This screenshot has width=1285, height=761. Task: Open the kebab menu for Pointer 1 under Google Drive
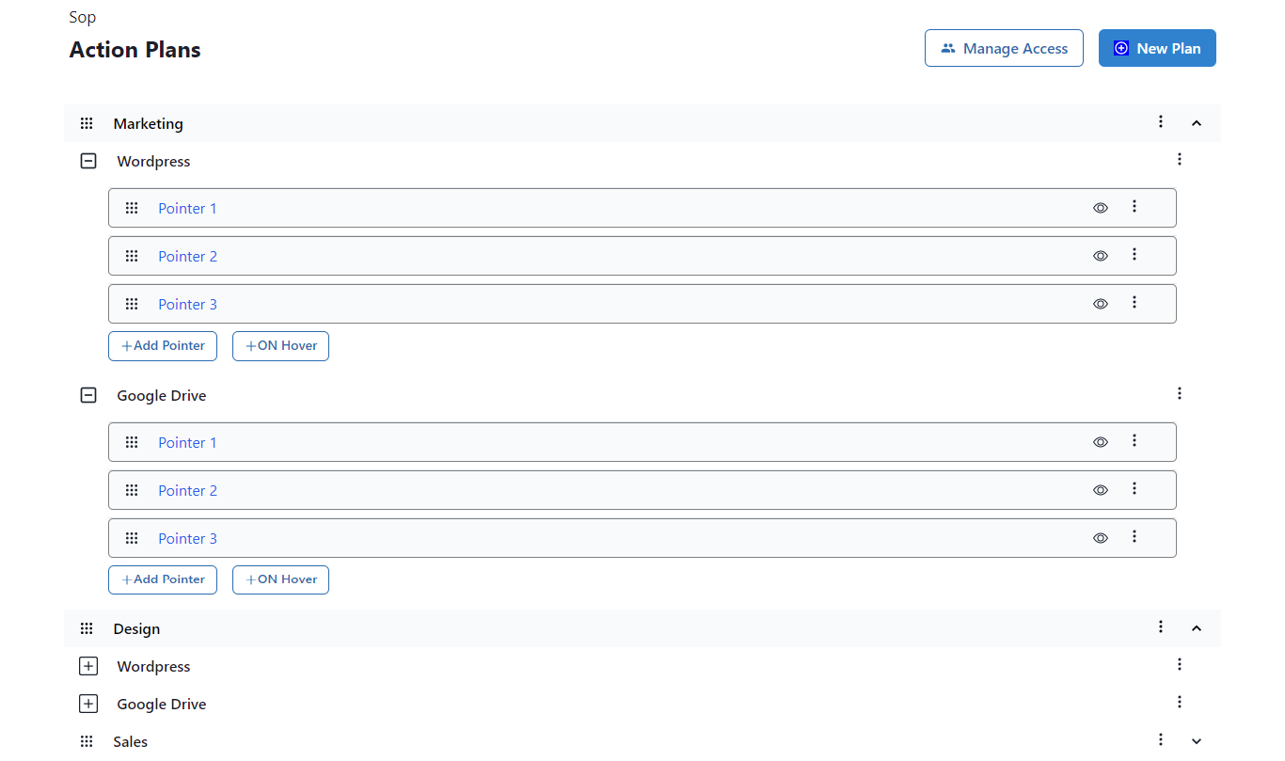click(1134, 441)
